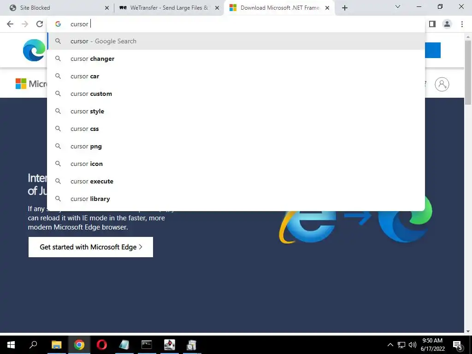
Task: Open File Explorer from taskbar
Action: pos(56,345)
